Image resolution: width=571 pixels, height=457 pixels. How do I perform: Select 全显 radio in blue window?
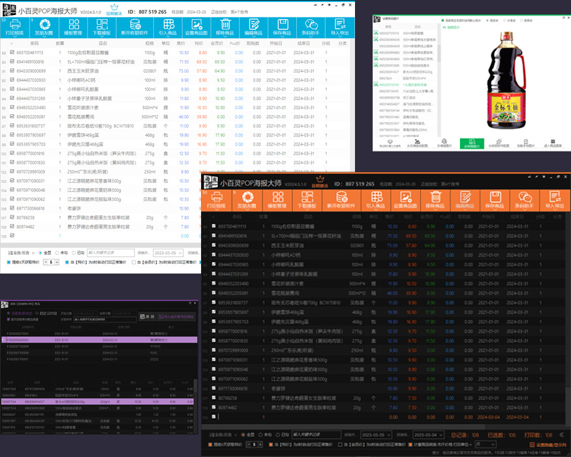point(40,253)
